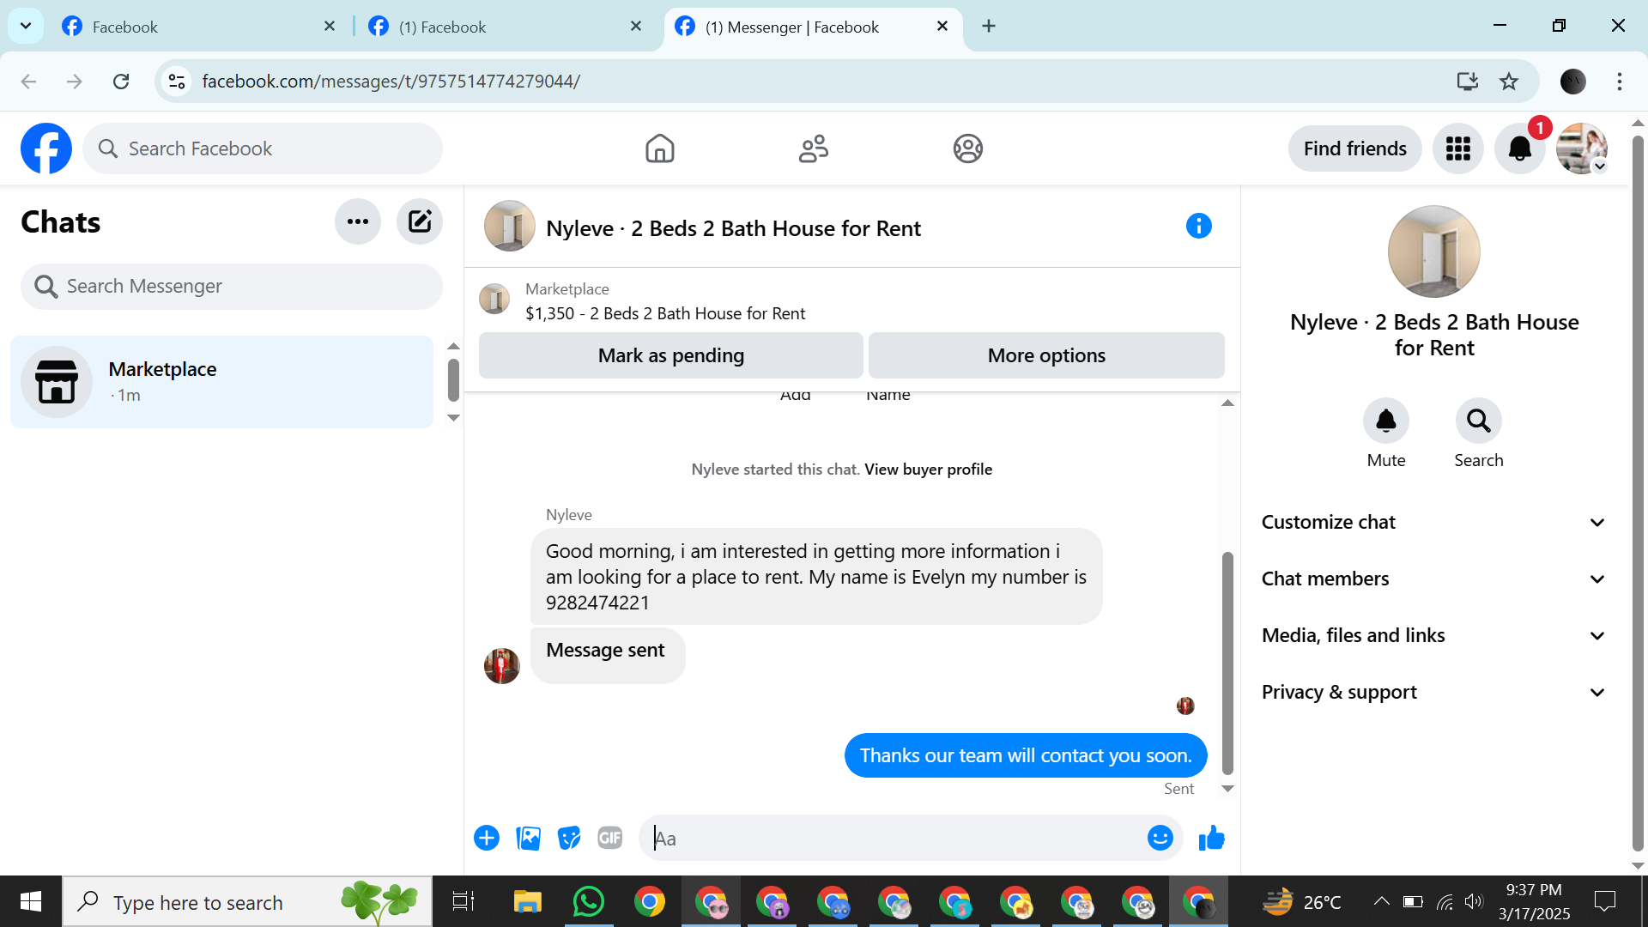The width and height of the screenshot is (1648, 927).
Task: Open Task View on the taskbar
Action: (x=463, y=901)
